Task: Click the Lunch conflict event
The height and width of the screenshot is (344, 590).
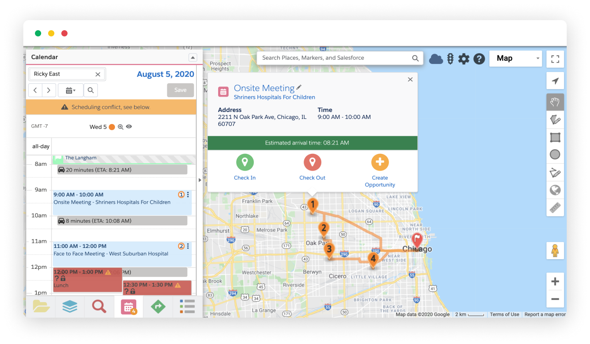Action: pyautogui.click(x=87, y=280)
